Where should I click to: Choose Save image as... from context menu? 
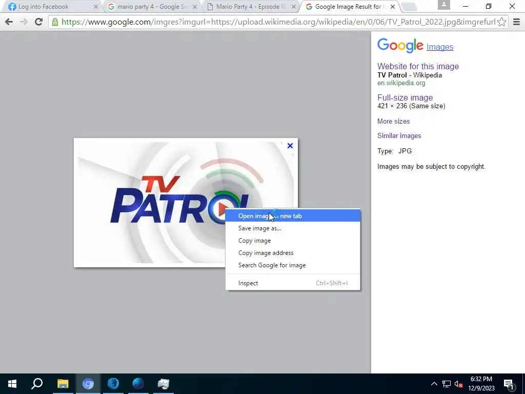tap(293, 228)
